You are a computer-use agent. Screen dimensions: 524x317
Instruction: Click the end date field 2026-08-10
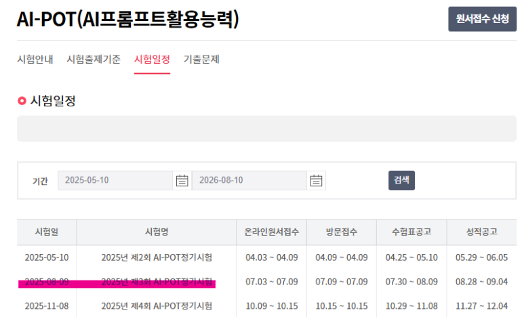[249, 180]
